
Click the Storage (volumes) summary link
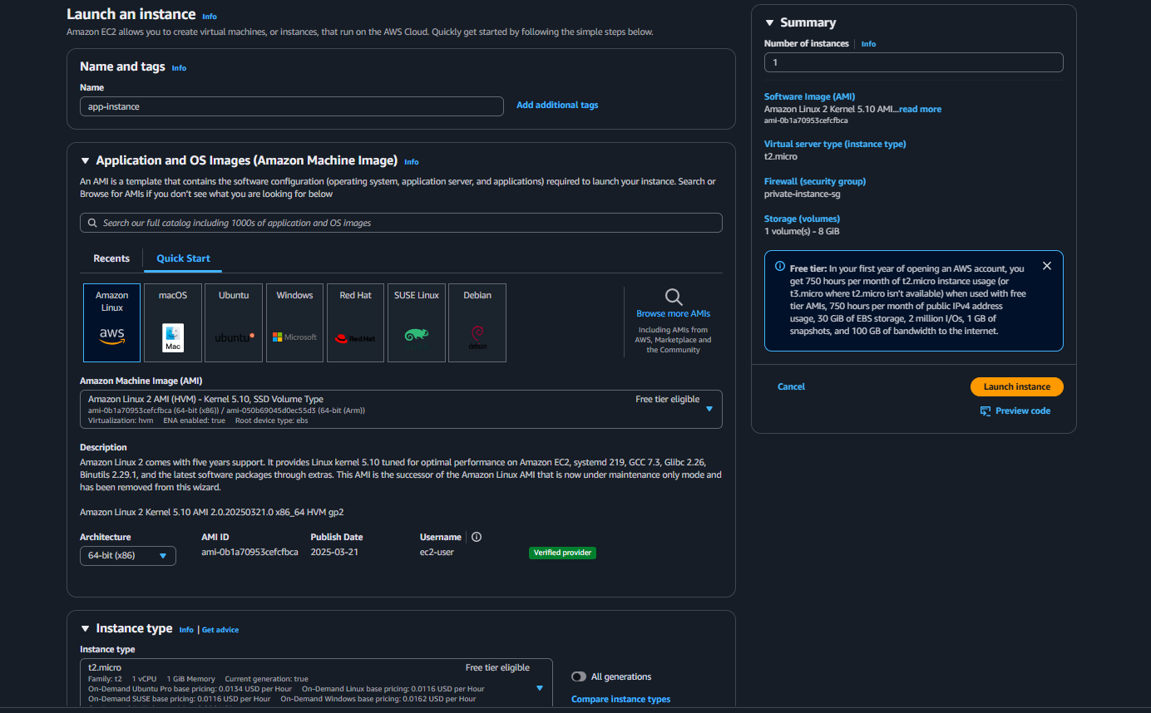point(802,219)
